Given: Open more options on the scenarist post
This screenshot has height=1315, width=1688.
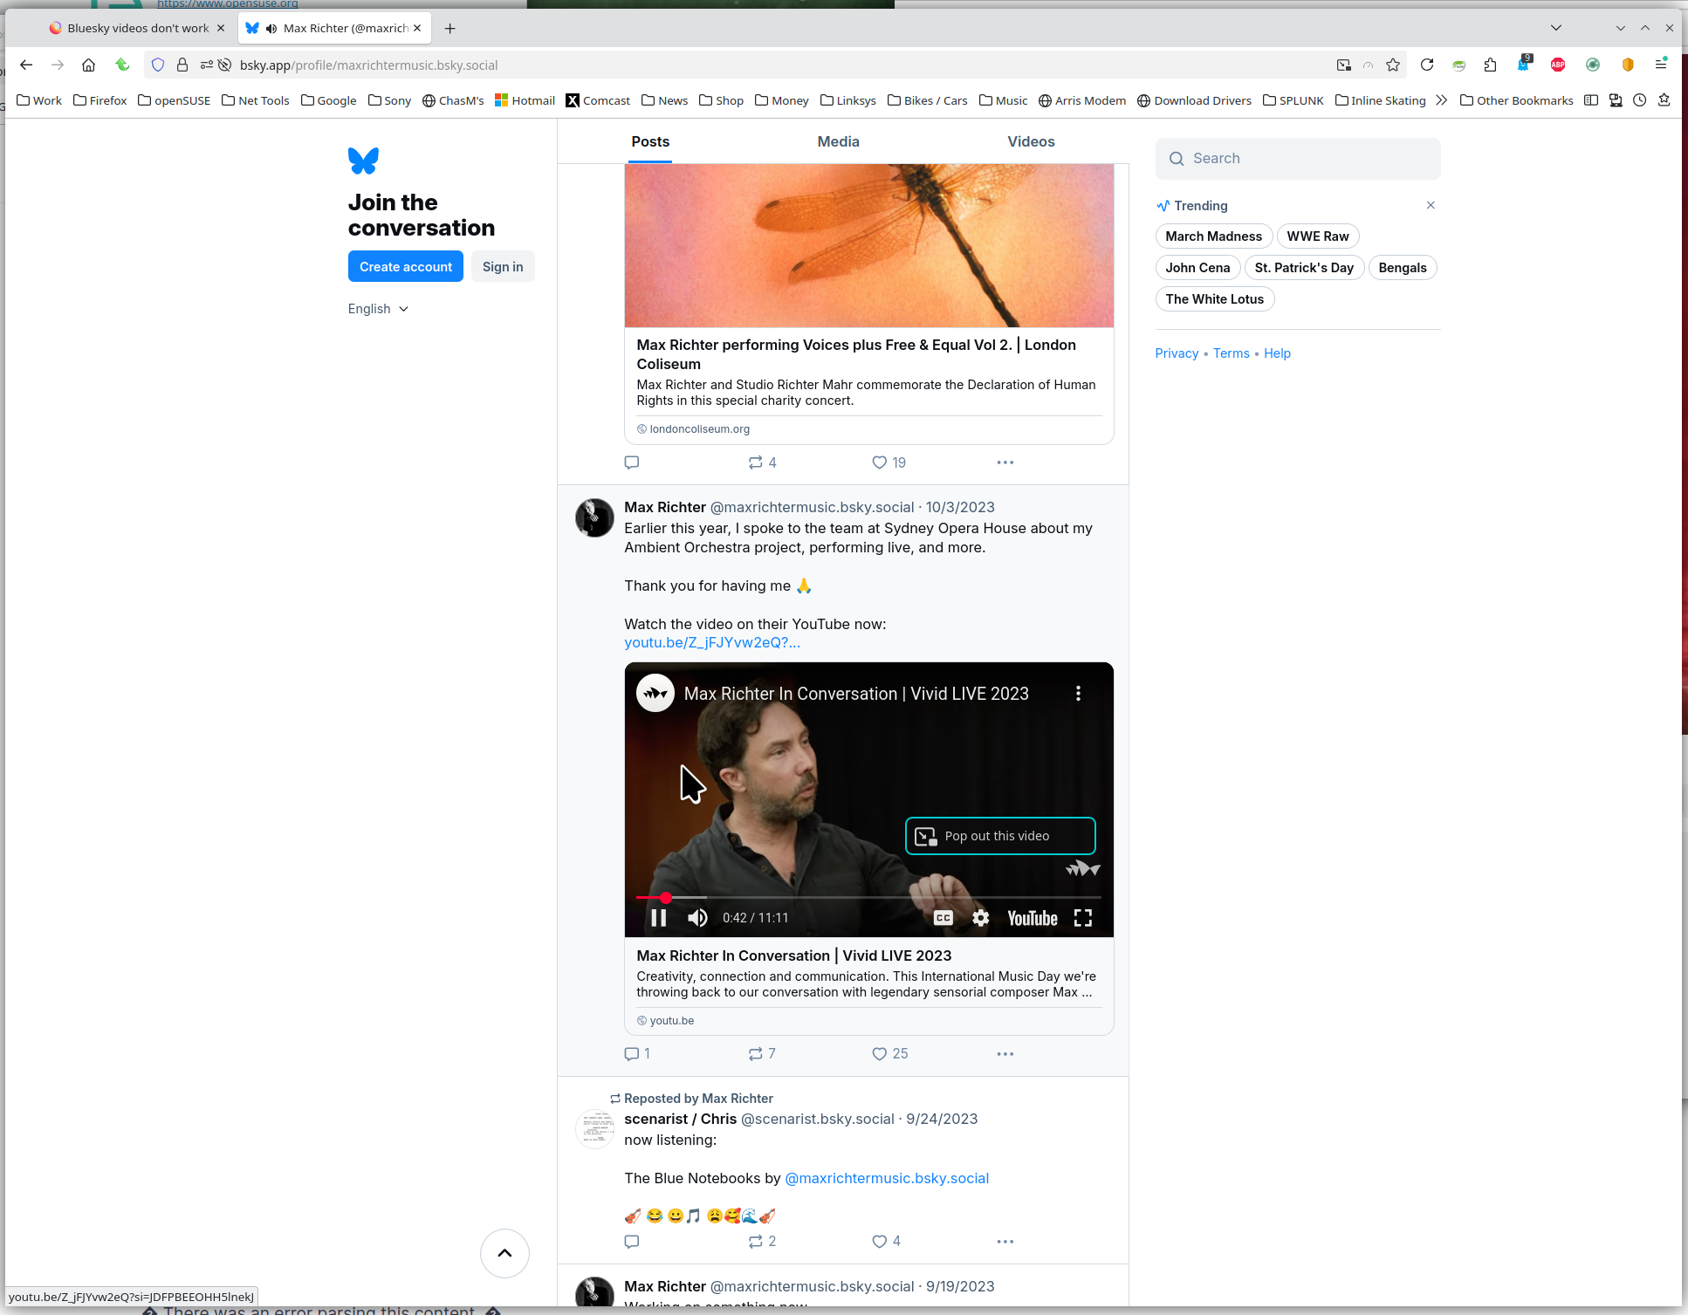Looking at the screenshot, I should point(1005,1242).
